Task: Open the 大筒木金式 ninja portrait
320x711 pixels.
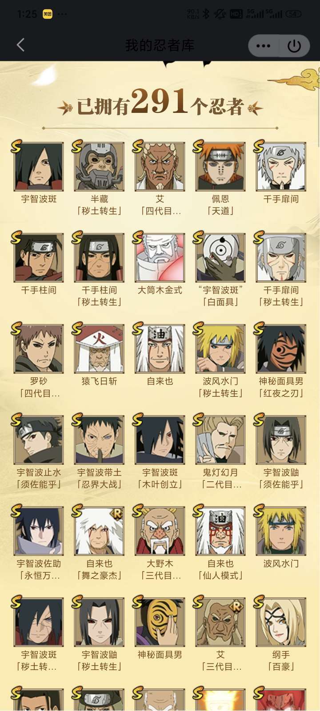Action: click(160, 258)
